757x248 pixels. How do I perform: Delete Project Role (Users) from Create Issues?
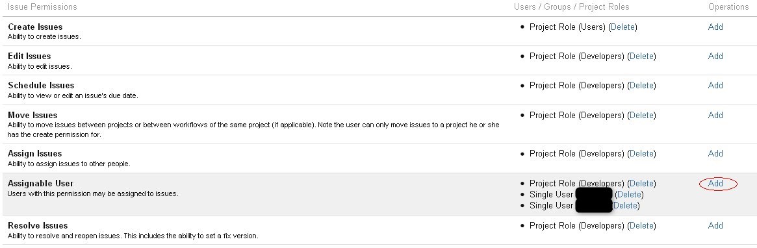[622, 27]
